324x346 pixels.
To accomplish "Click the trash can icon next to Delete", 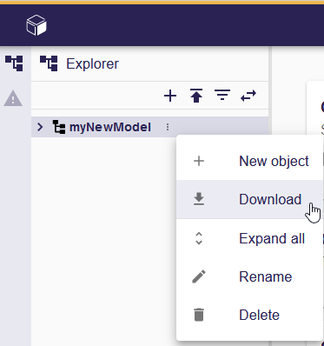I will point(199,315).
